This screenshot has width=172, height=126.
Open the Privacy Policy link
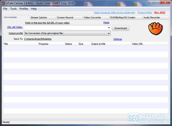click(145, 12)
